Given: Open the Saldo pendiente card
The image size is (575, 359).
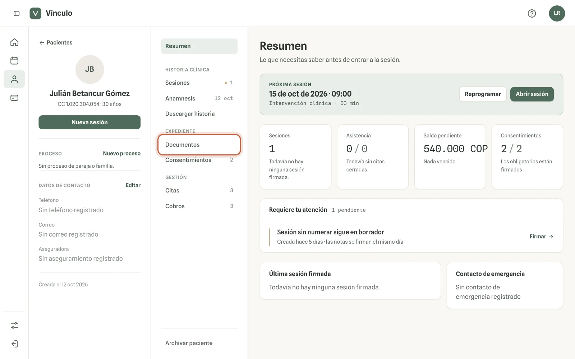Looking at the screenshot, I should pos(450,157).
